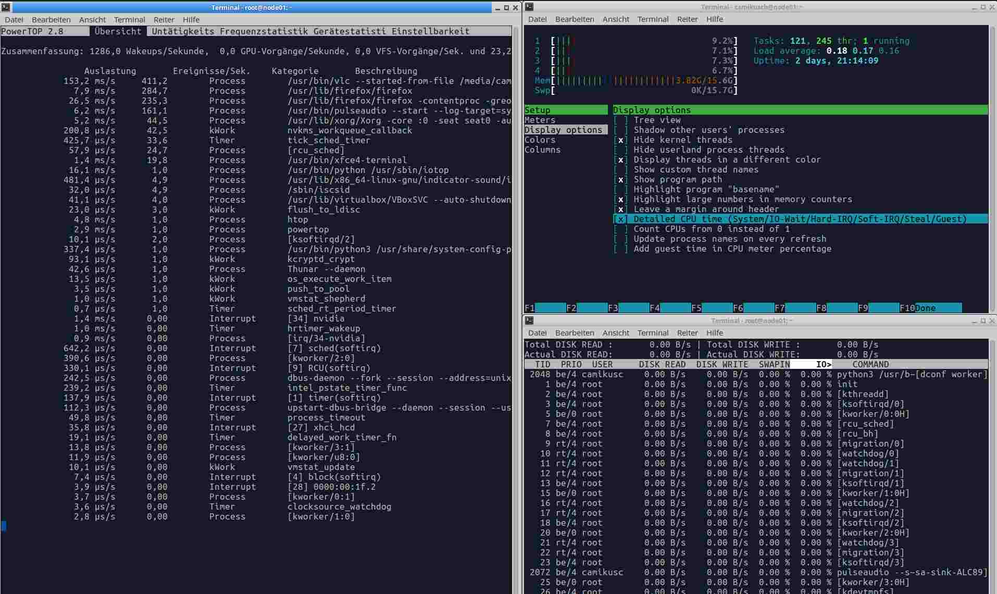This screenshot has width=997, height=594.
Task: Click Load average value in htop
Action: click(863, 51)
